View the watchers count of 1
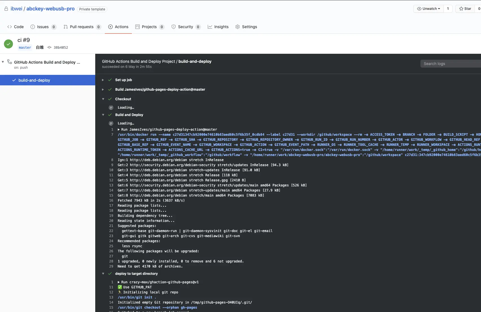481x312 pixels. click(x=448, y=9)
